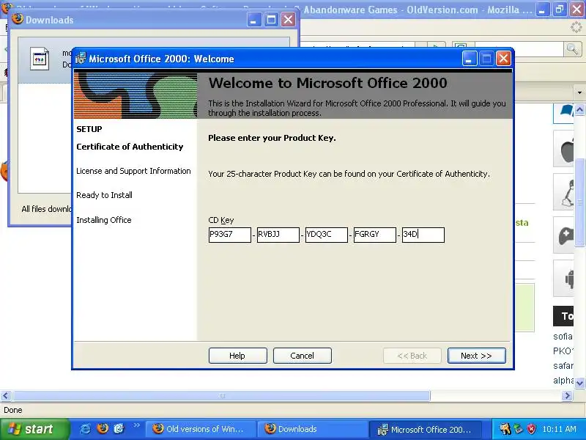
Task: Restore down the Mozilla Firefox window
Action: [560, 10]
